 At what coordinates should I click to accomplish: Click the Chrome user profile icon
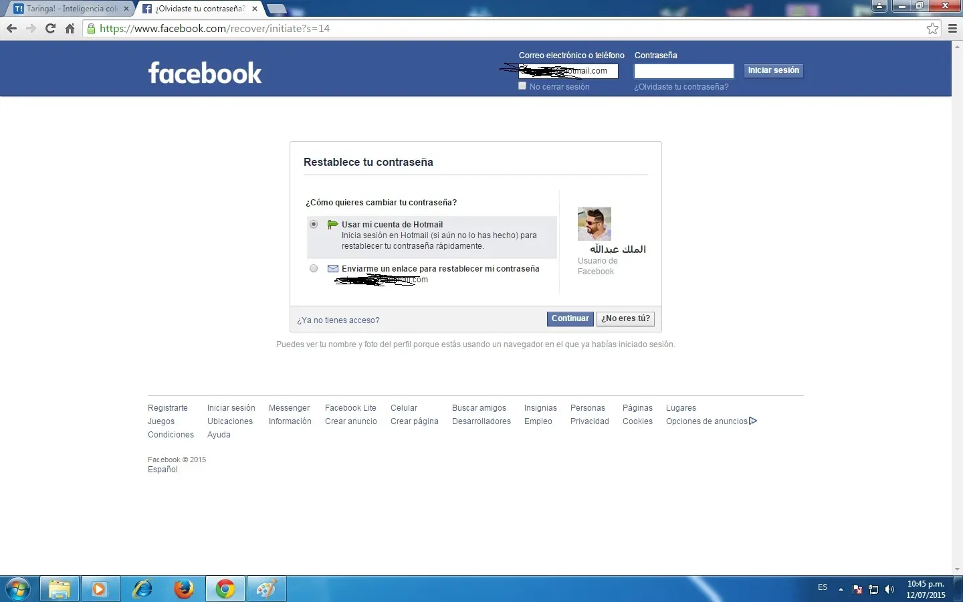879,6
